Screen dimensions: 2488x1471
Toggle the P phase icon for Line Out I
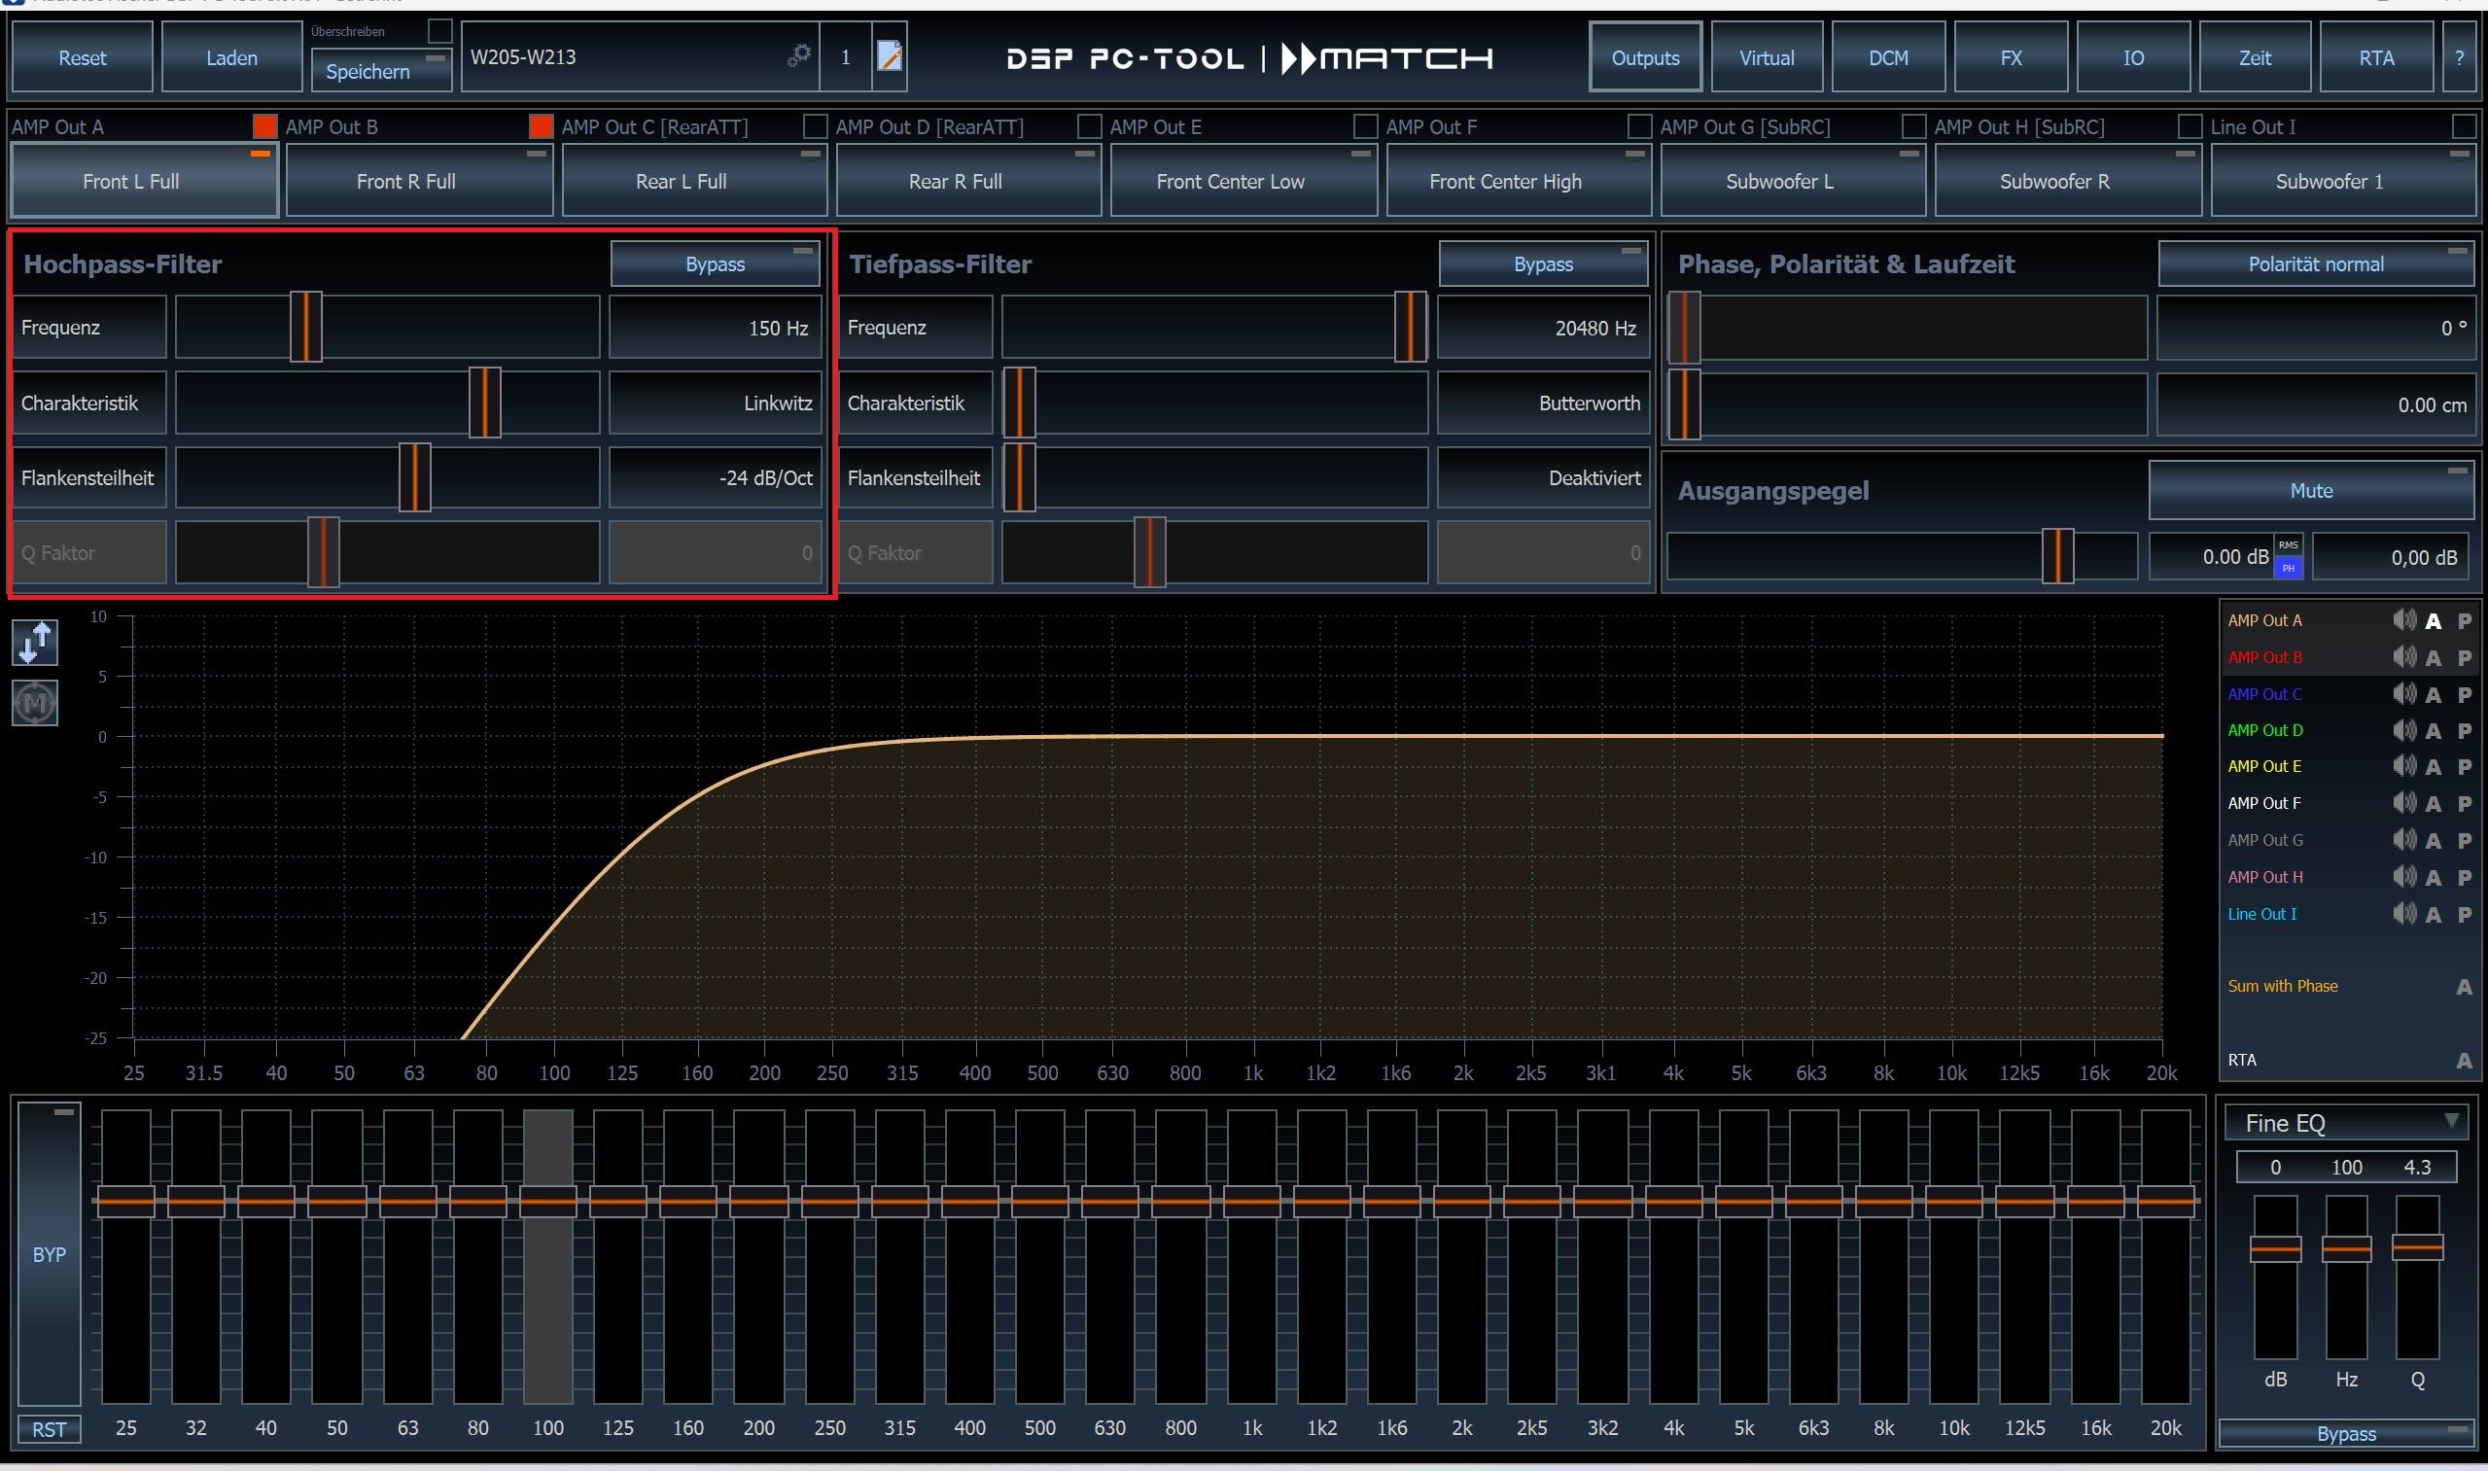tap(2465, 915)
